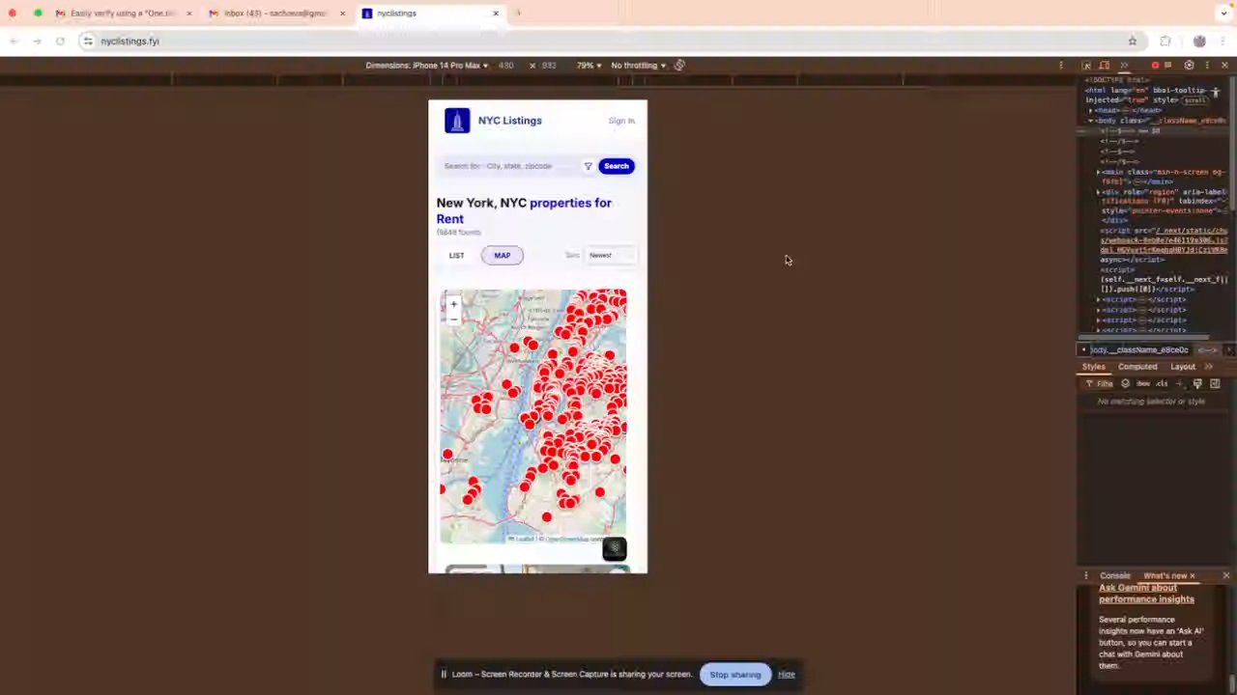
Task: Show more DevTools panels with chevron
Action: pyautogui.click(x=1124, y=66)
